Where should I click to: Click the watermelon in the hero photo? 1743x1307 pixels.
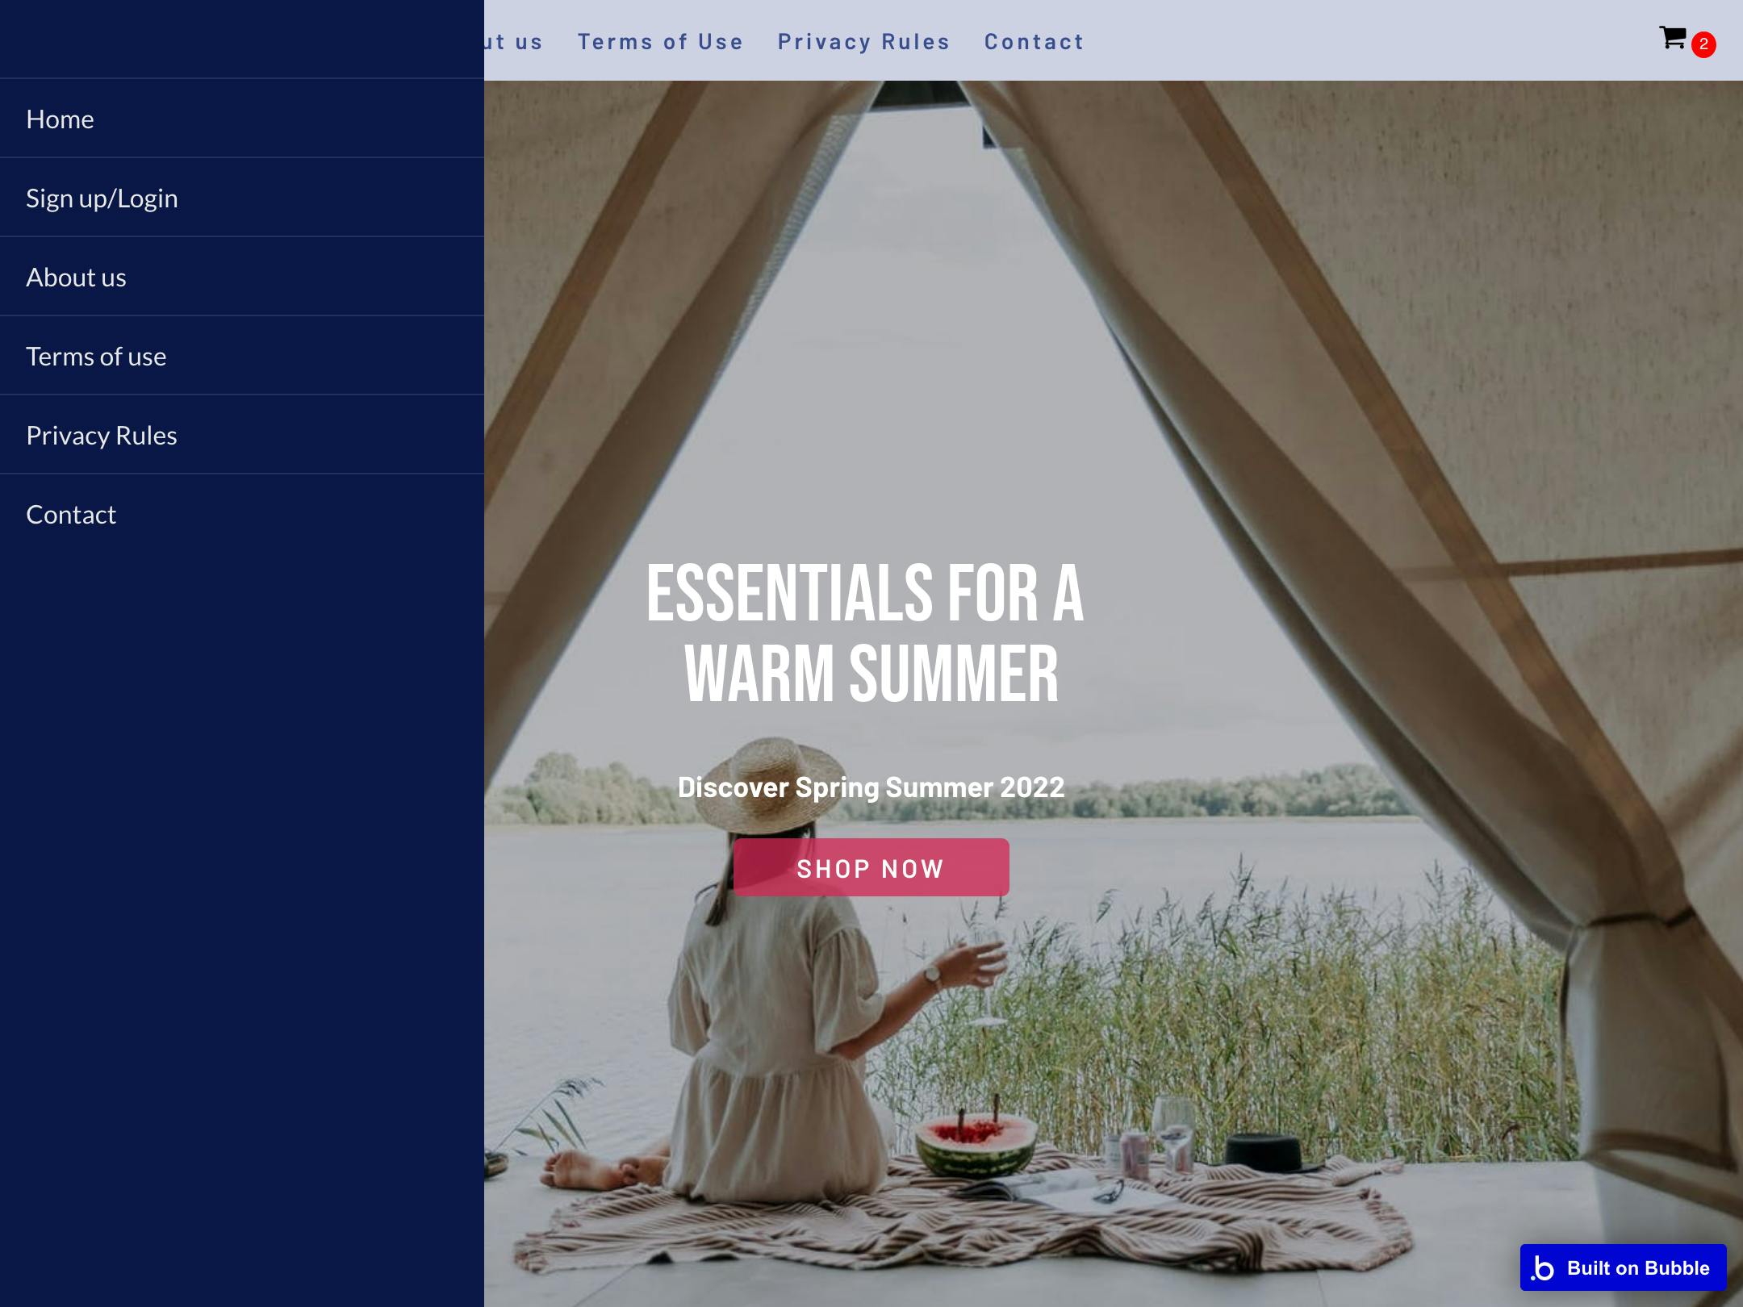point(976,1146)
